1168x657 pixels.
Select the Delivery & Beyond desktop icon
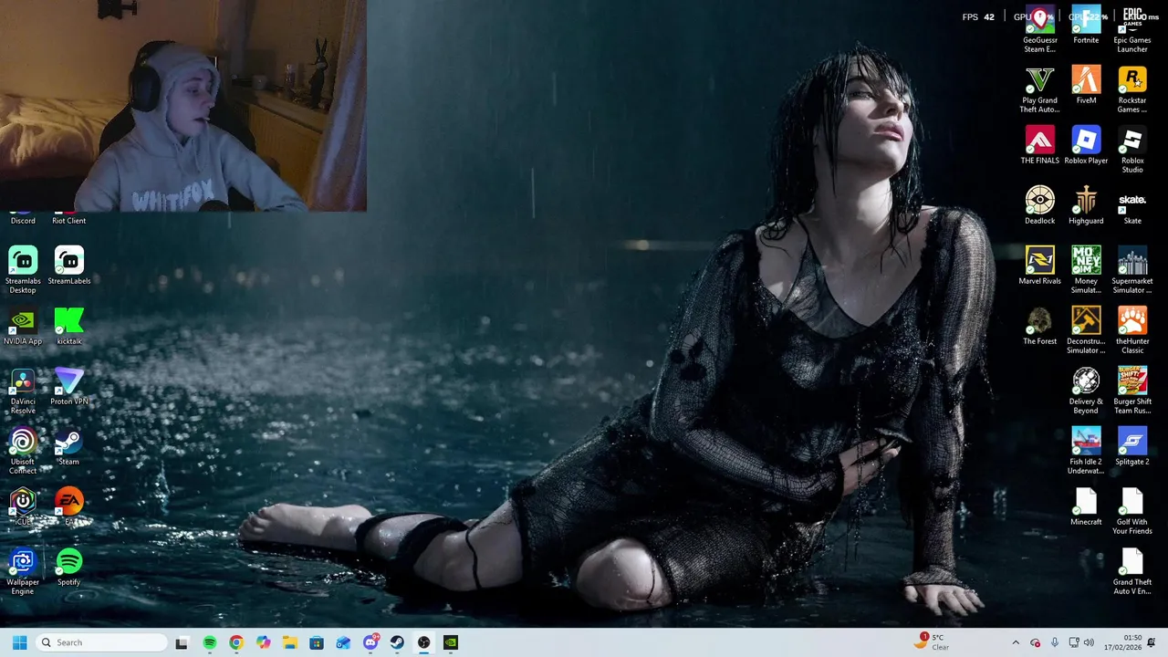[x=1086, y=391]
